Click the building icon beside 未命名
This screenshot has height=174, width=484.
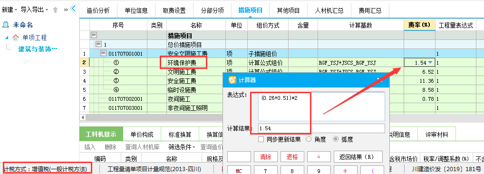click(x=6, y=25)
